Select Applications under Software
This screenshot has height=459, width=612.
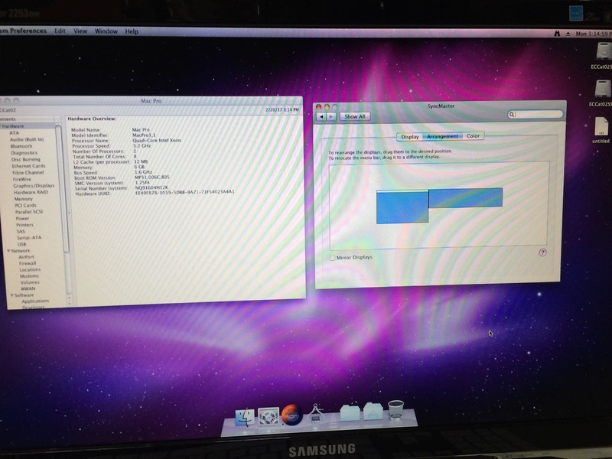(35, 301)
